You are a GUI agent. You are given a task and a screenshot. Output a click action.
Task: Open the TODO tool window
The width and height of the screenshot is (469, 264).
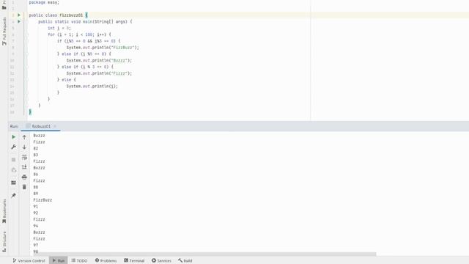80,261
